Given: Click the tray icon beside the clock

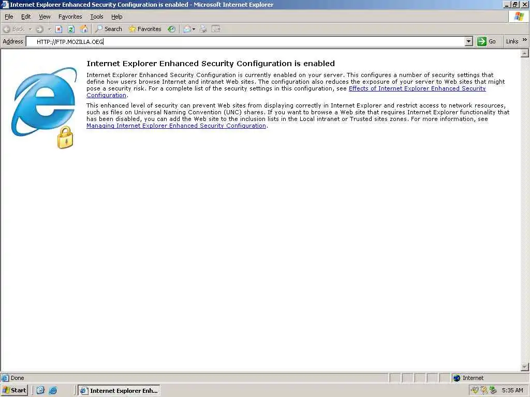Looking at the screenshot, I should click(x=493, y=390).
